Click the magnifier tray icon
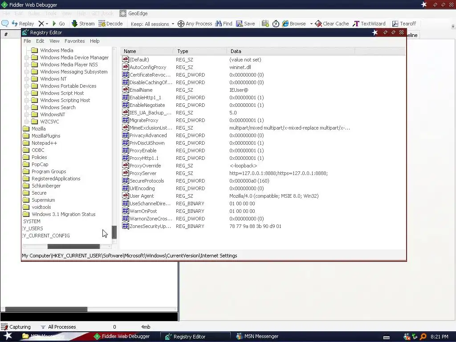The image size is (456, 342). click(423, 337)
